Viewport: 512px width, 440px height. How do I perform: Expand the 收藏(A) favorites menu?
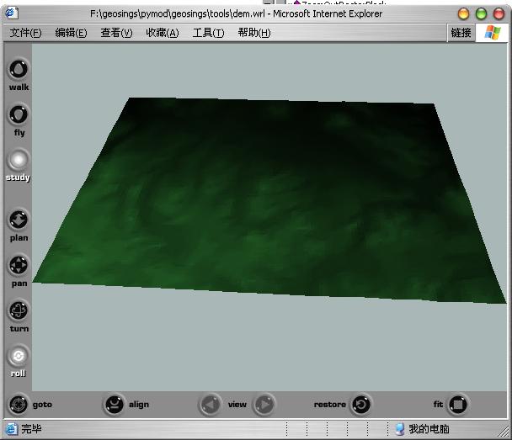coord(162,33)
